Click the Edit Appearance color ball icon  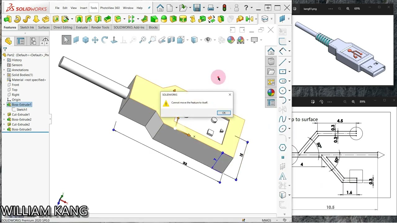231,40
